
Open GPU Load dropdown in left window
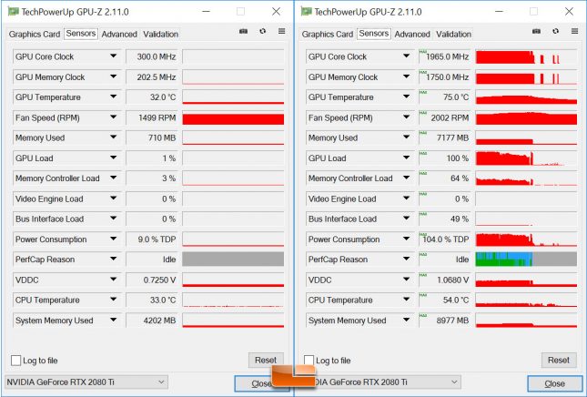point(113,158)
